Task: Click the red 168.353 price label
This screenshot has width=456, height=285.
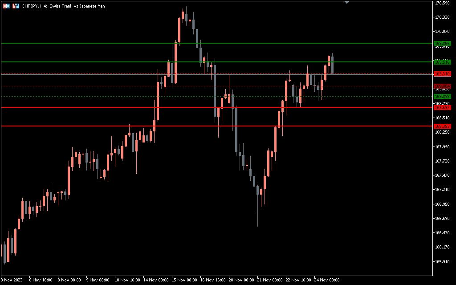Action: click(443, 126)
